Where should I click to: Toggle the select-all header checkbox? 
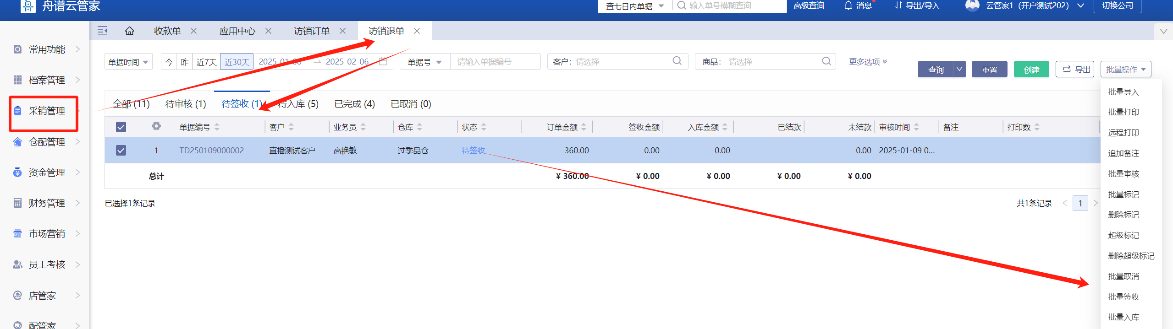click(121, 127)
